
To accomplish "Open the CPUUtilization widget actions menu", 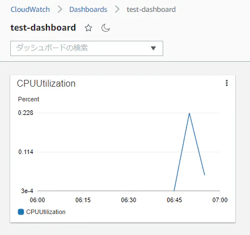I will coord(227,83).
